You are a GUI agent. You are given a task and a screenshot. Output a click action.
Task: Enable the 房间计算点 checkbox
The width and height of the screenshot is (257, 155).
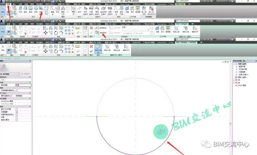tap(17, 120)
